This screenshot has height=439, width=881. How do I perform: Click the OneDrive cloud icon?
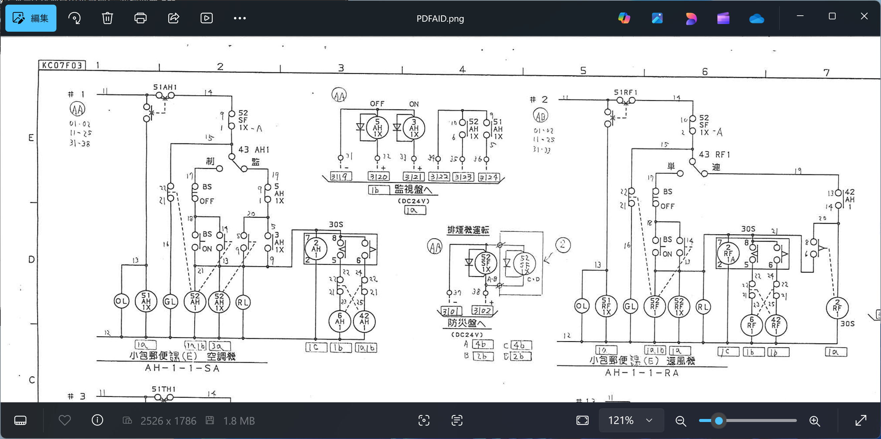tap(756, 18)
